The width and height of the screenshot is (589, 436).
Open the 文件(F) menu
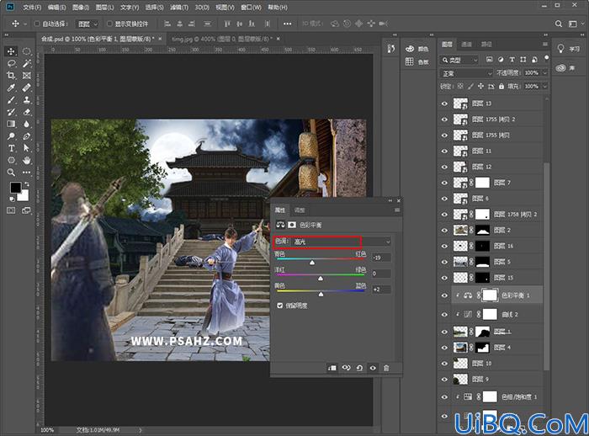[x=32, y=7]
